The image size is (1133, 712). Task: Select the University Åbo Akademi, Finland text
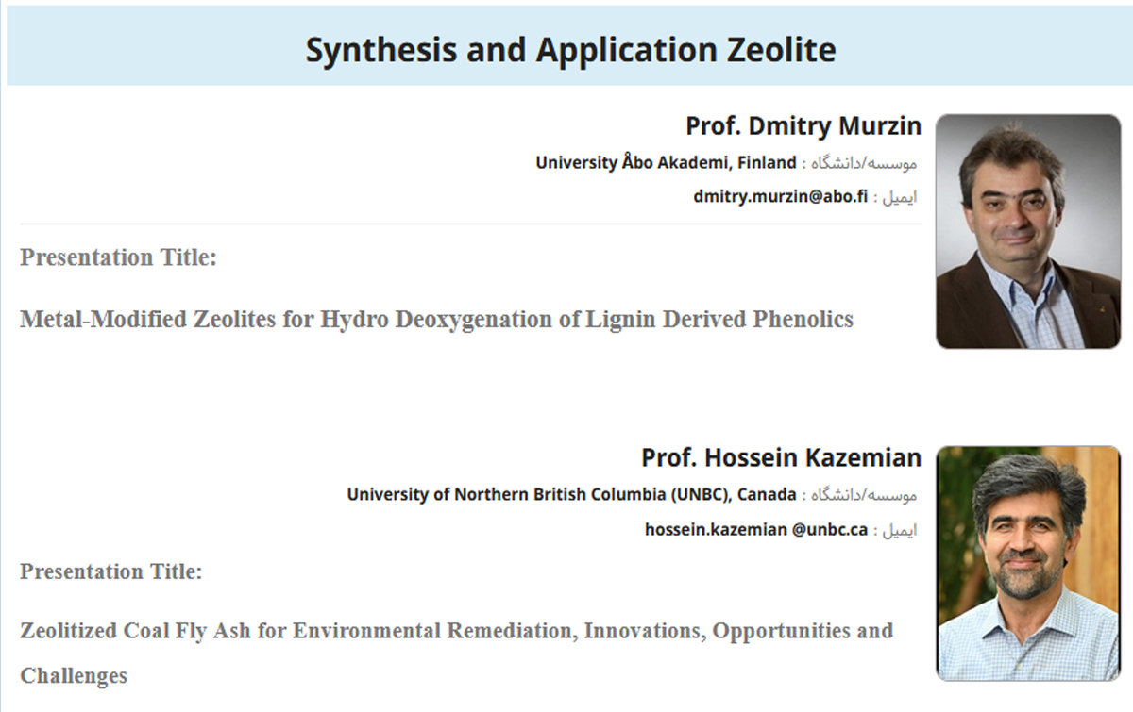click(x=666, y=162)
